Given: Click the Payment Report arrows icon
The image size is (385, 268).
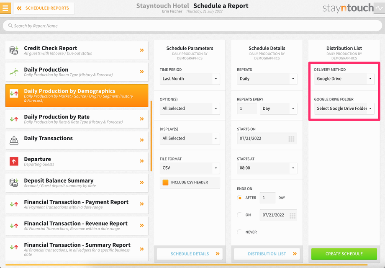Looking at the screenshot, I should click(x=14, y=204).
